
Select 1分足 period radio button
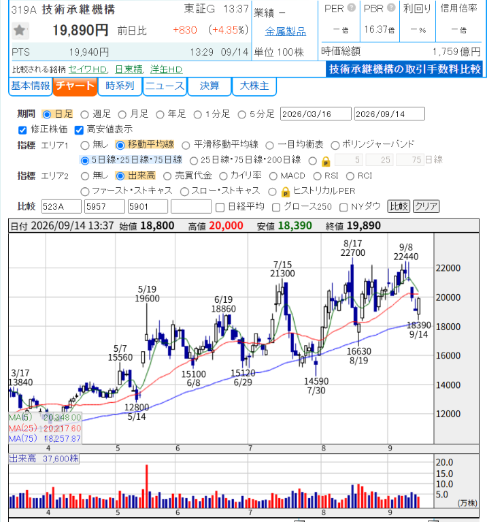pyautogui.click(x=198, y=115)
